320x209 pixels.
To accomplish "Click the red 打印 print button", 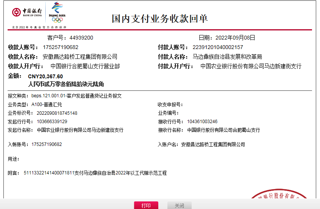I will coord(146,206).
